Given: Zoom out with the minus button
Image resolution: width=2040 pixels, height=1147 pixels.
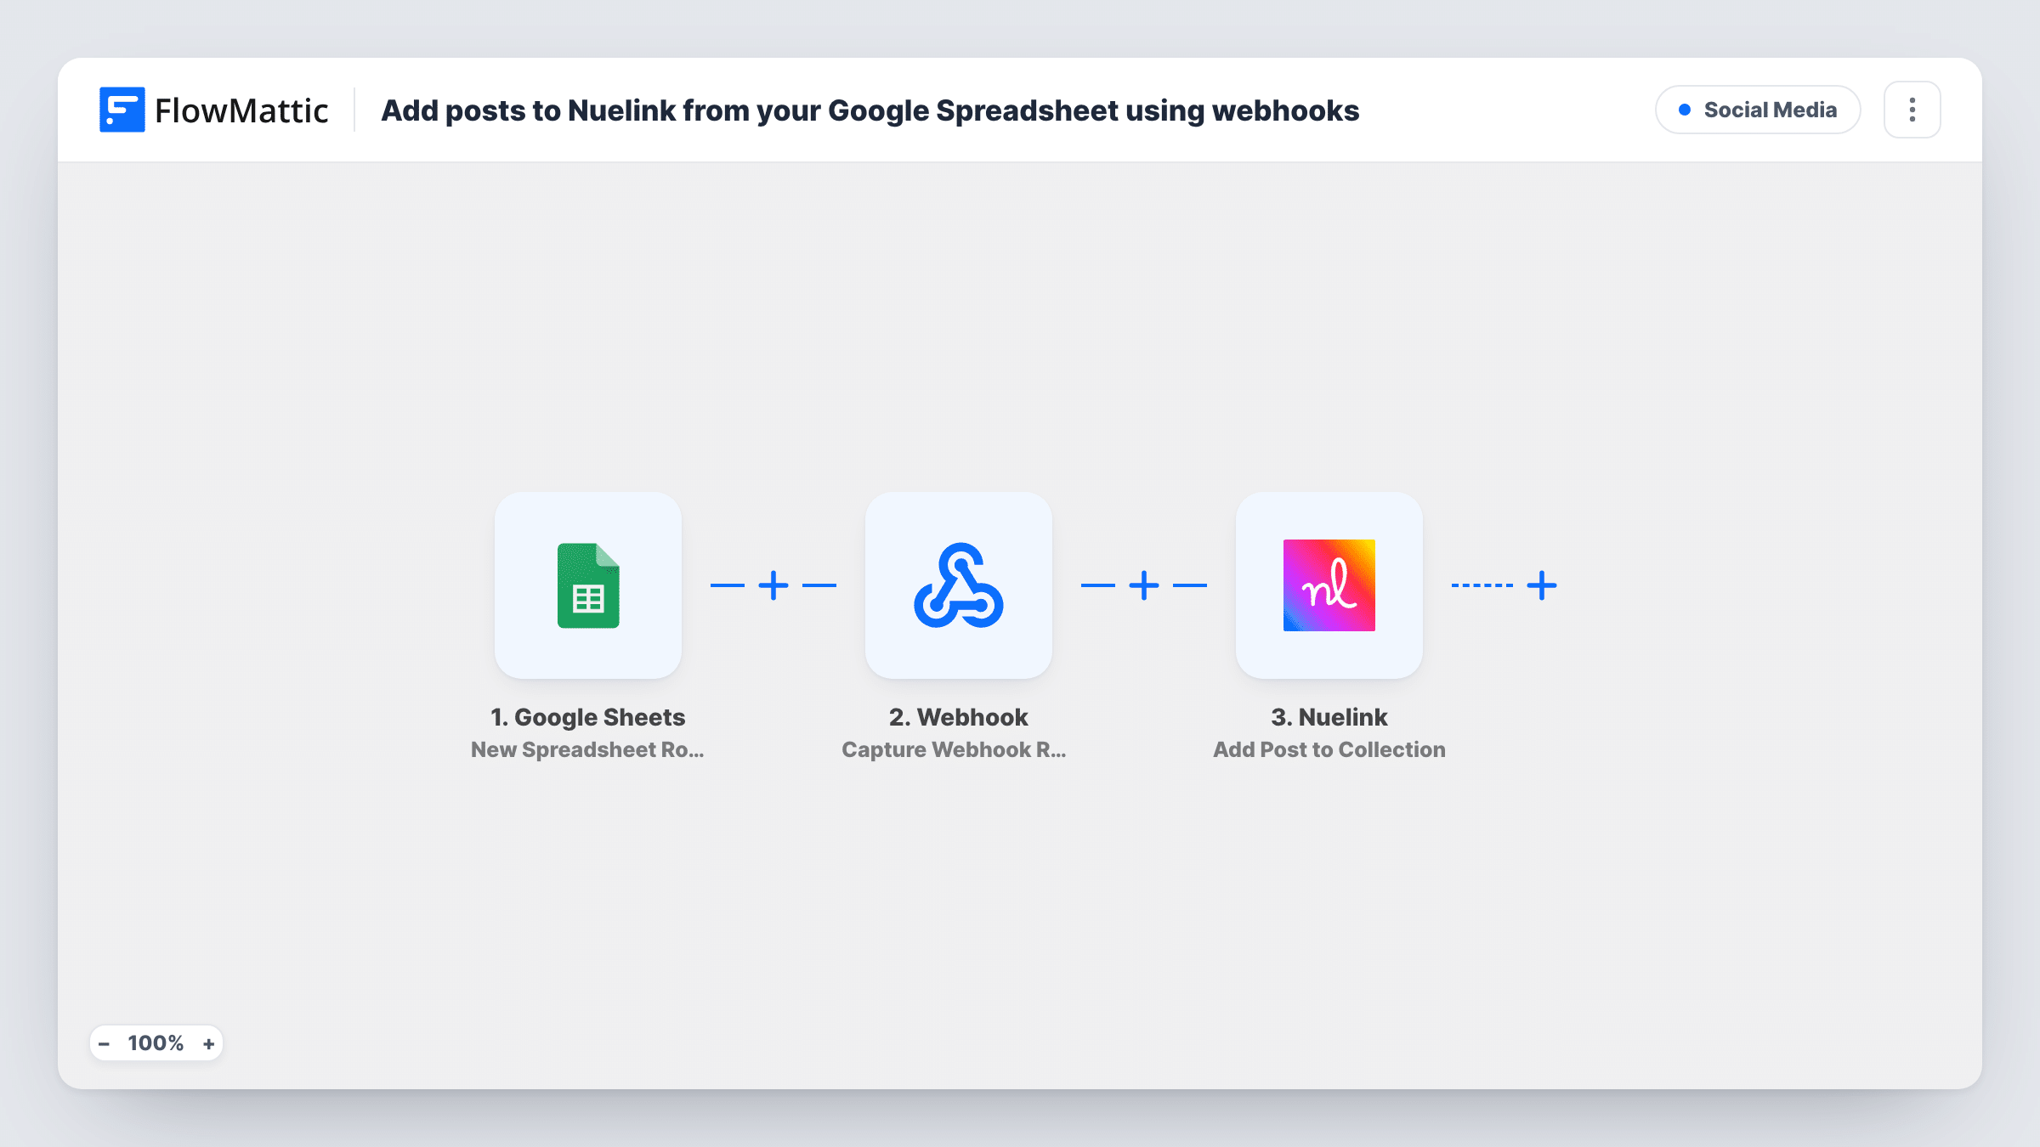Looking at the screenshot, I should click(x=105, y=1043).
